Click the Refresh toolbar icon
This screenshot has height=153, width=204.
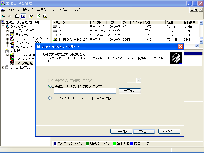pos(39,16)
